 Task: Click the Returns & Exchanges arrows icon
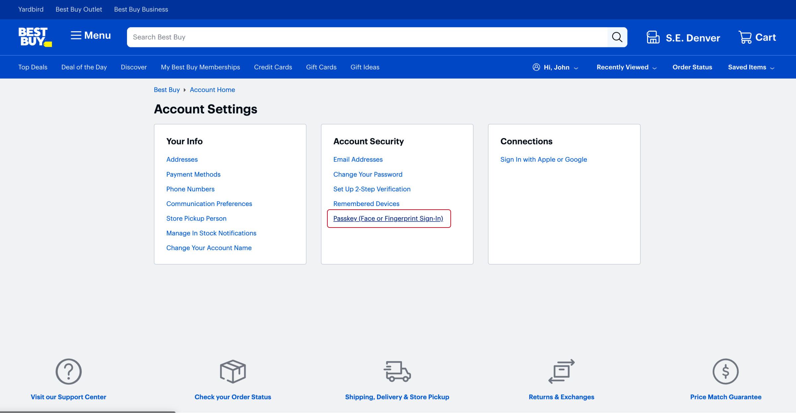[x=561, y=371]
